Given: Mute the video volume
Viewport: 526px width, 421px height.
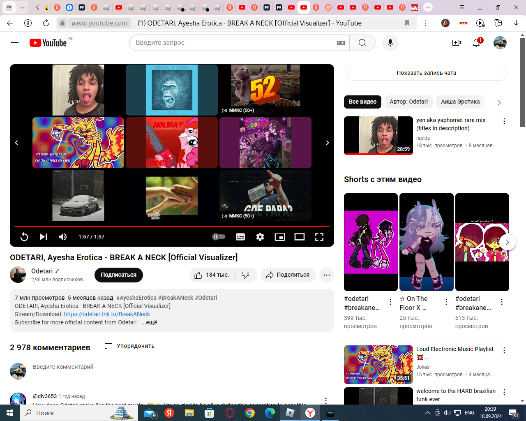Looking at the screenshot, I should (63, 237).
